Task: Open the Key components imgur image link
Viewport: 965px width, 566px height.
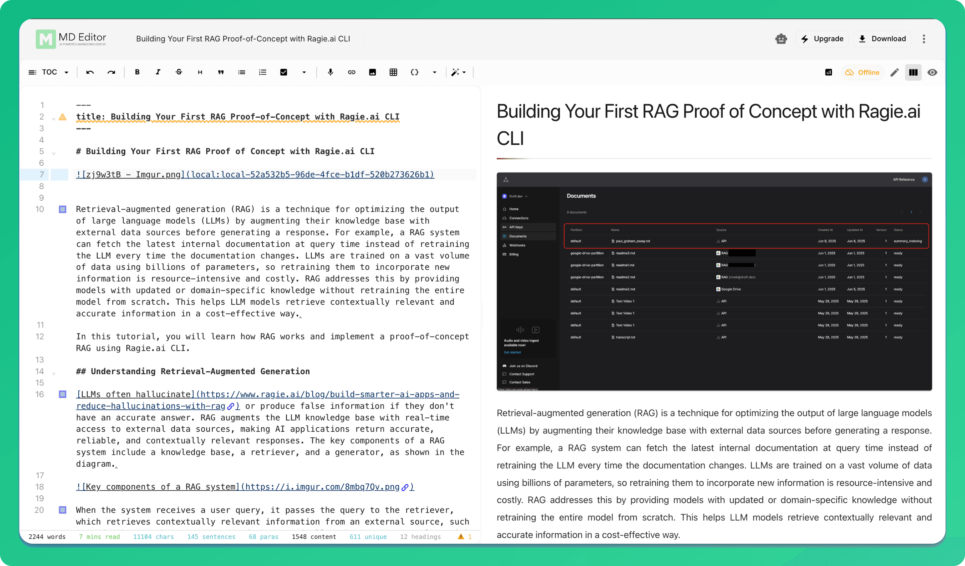Action: 245,487
